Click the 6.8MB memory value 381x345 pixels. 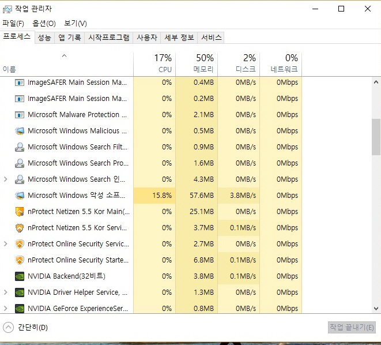tap(203, 260)
